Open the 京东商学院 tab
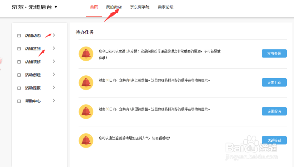This screenshot has height=167, width=294. pos(140,7)
